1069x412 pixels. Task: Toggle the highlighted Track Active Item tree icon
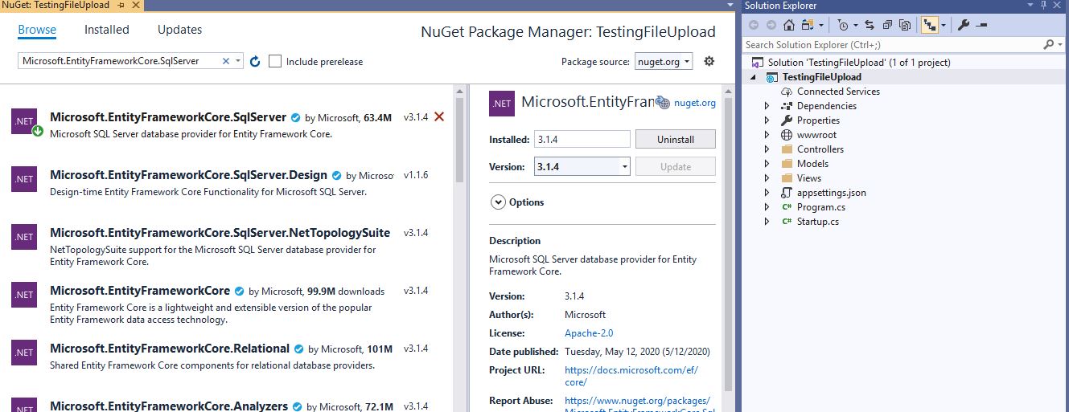[x=930, y=25]
